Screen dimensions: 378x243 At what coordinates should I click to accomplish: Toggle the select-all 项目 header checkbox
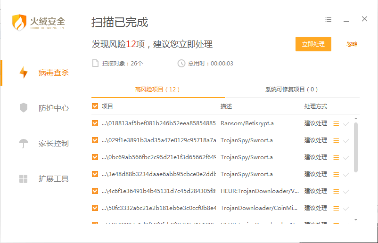(x=95, y=106)
